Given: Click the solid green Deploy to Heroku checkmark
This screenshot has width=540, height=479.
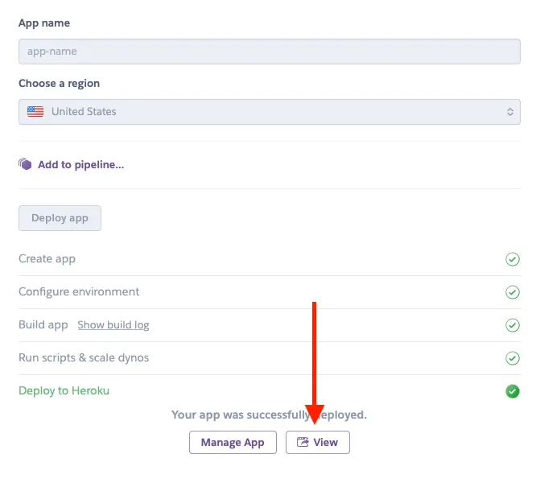Looking at the screenshot, I should pos(512,391).
